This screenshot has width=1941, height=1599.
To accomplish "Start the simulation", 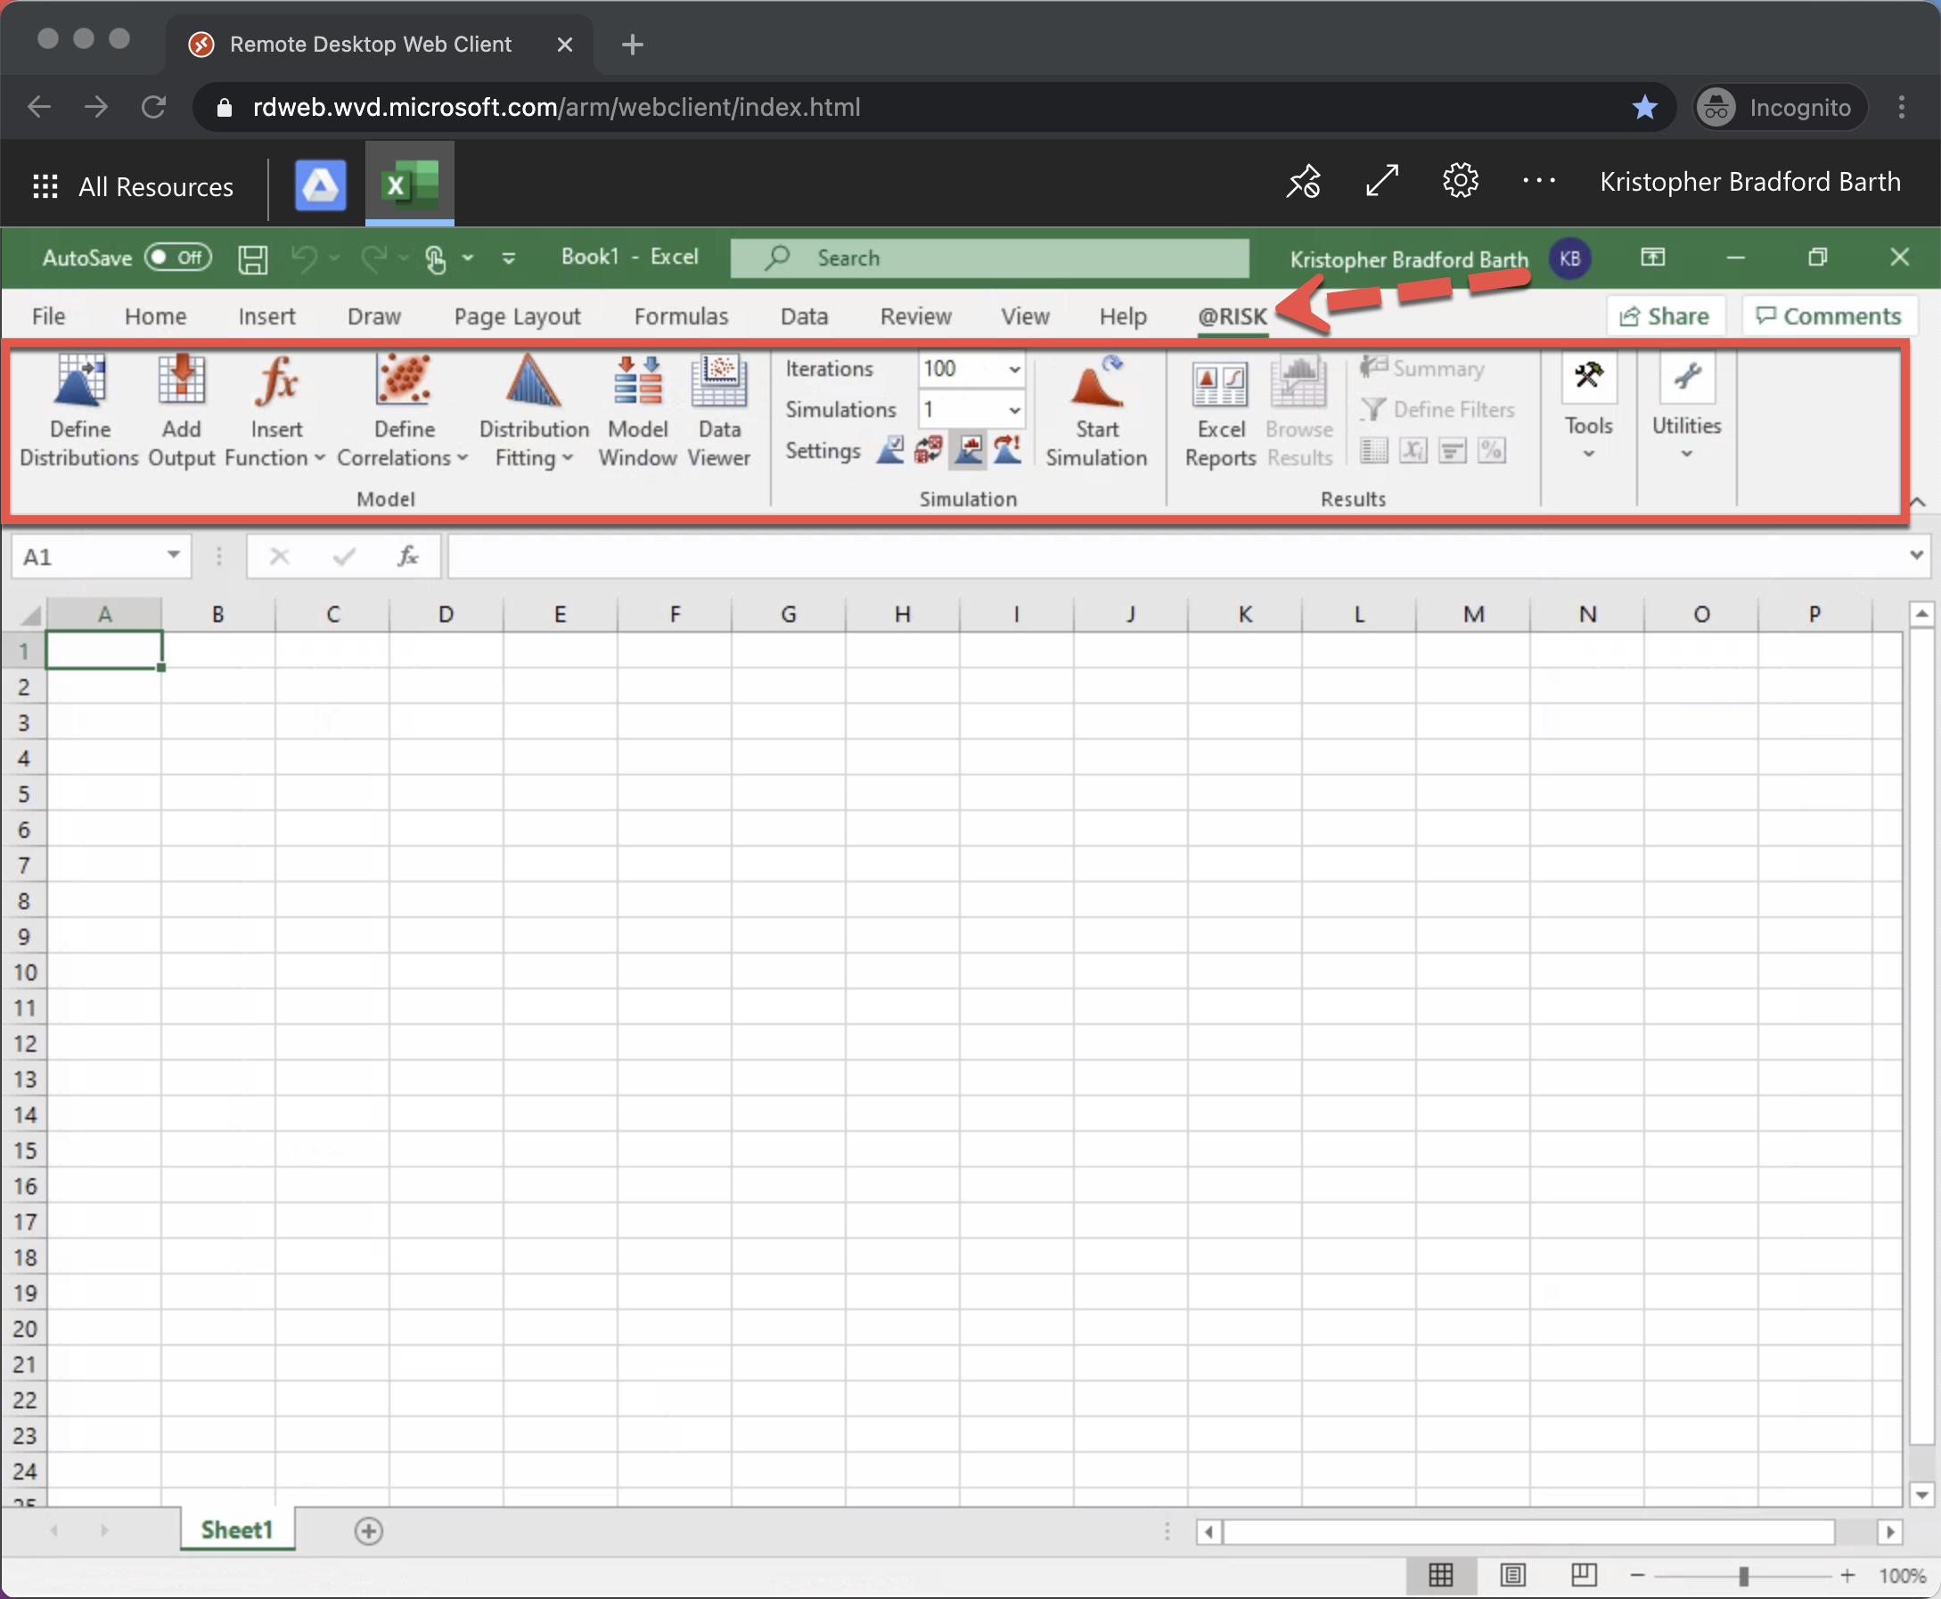I will [x=1096, y=411].
